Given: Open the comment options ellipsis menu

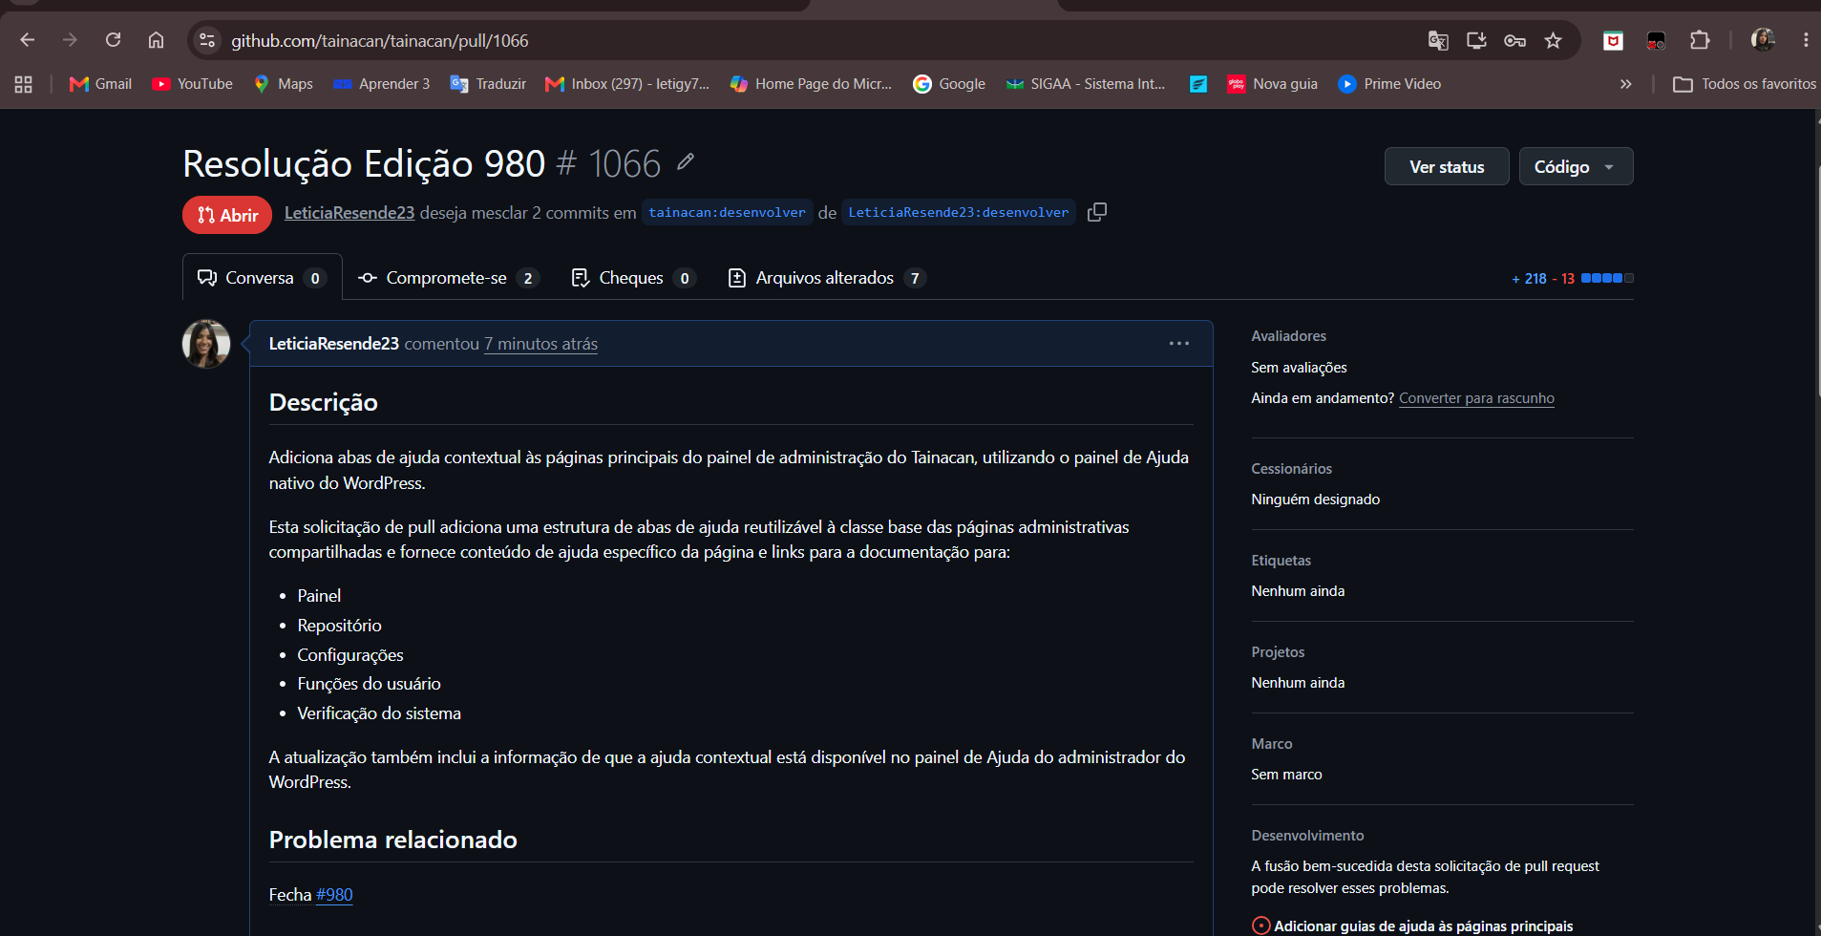Looking at the screenshot, I should [1179, 344].
